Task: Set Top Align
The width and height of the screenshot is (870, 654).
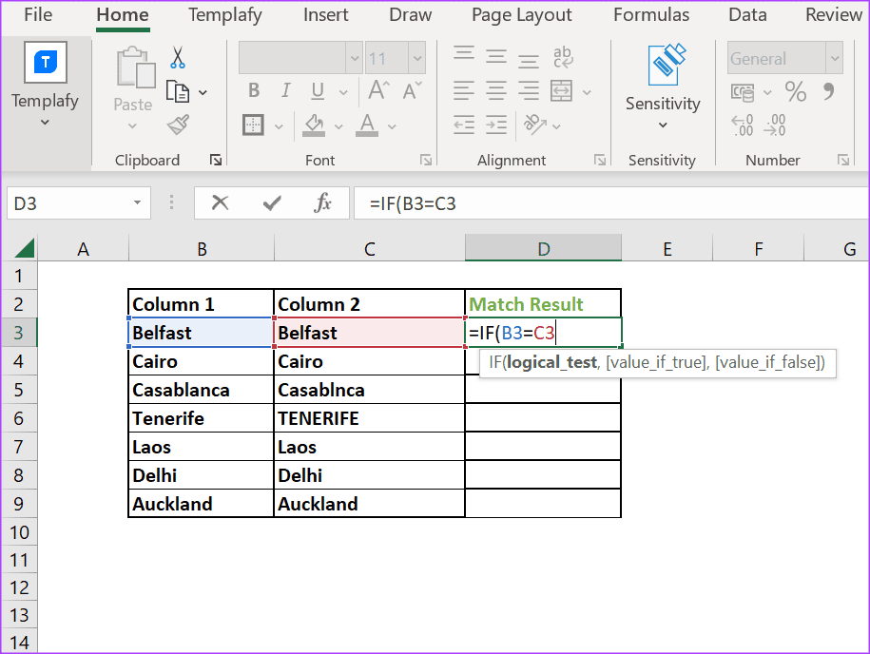Action: [x=464, y=54]
